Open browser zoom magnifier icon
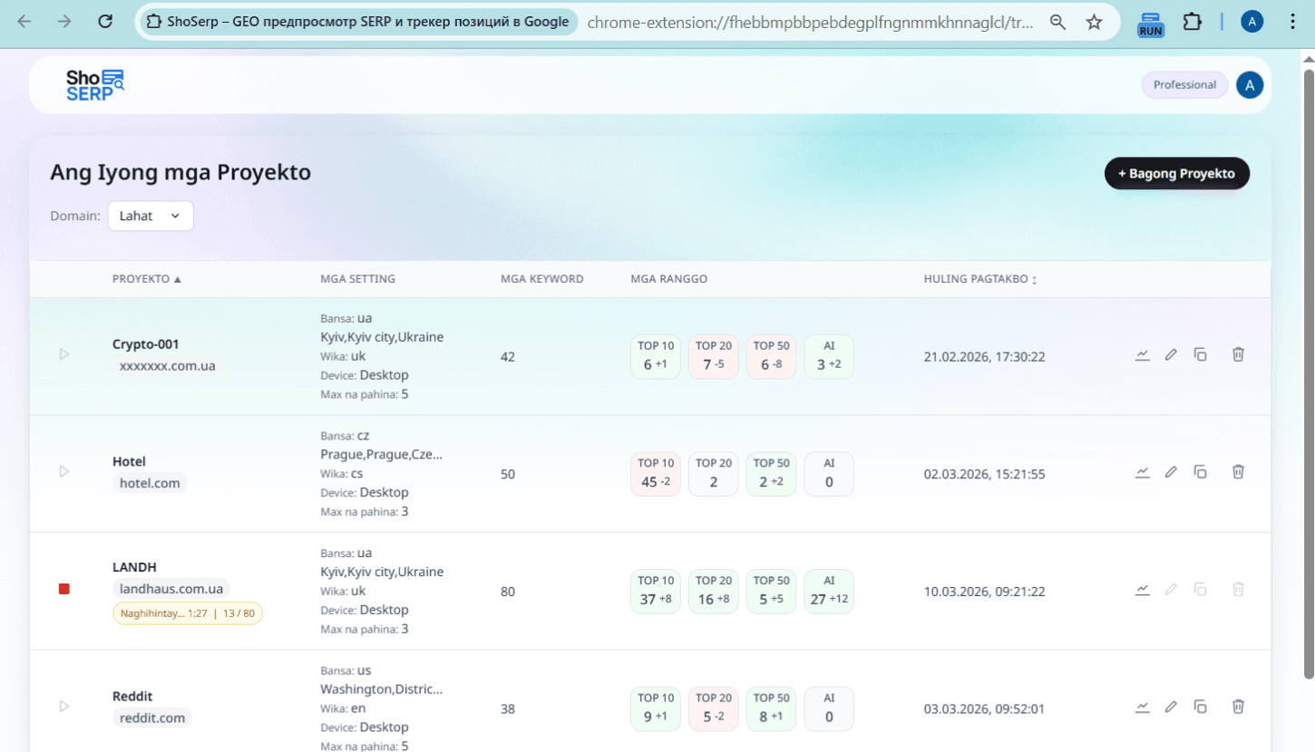Screen dimensions: 1315x752 (1057, 23)
